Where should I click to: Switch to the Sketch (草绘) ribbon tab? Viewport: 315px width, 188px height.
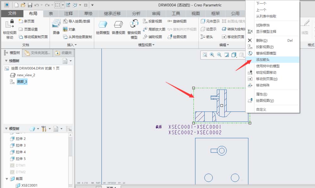88,14
